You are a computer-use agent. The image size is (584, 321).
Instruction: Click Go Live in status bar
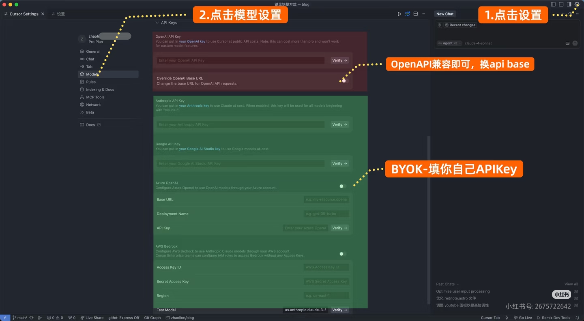tap(523, 318)
